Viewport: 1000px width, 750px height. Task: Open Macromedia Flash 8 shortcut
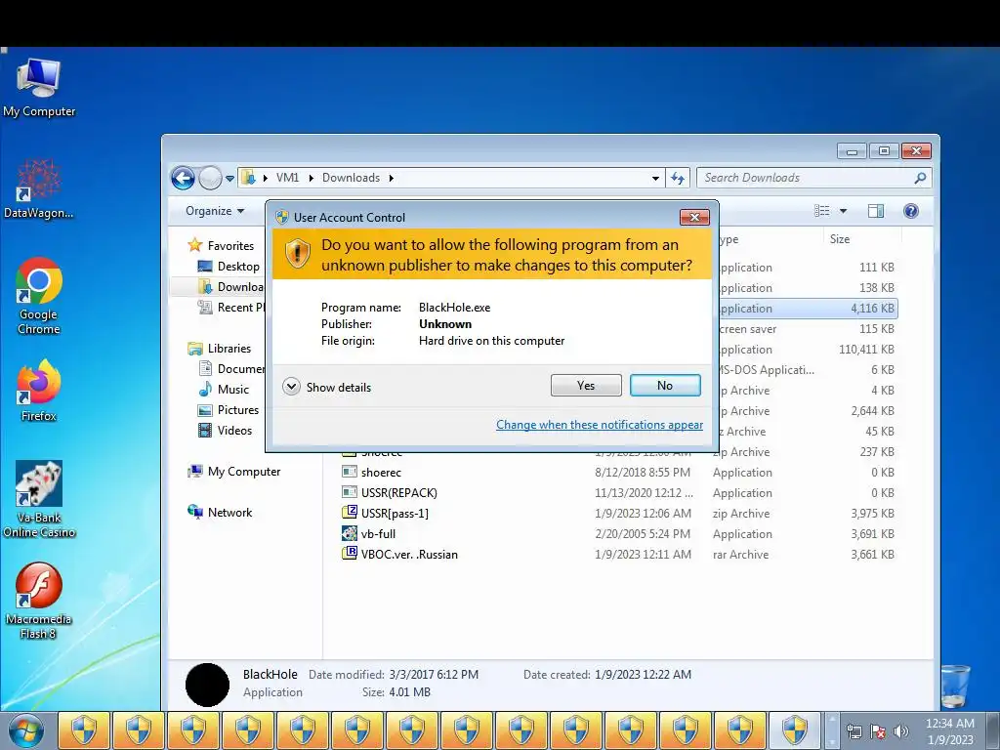(x=38, y=601)
